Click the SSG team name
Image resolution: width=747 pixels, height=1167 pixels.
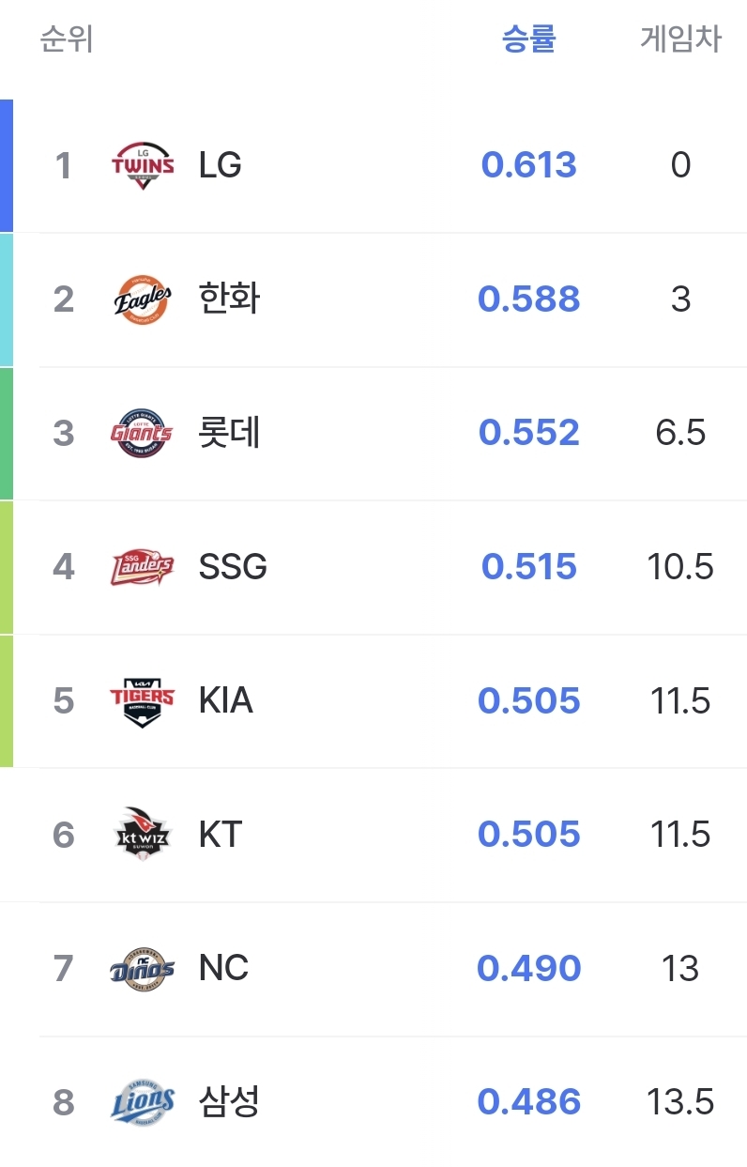click(x=233, y=567)
